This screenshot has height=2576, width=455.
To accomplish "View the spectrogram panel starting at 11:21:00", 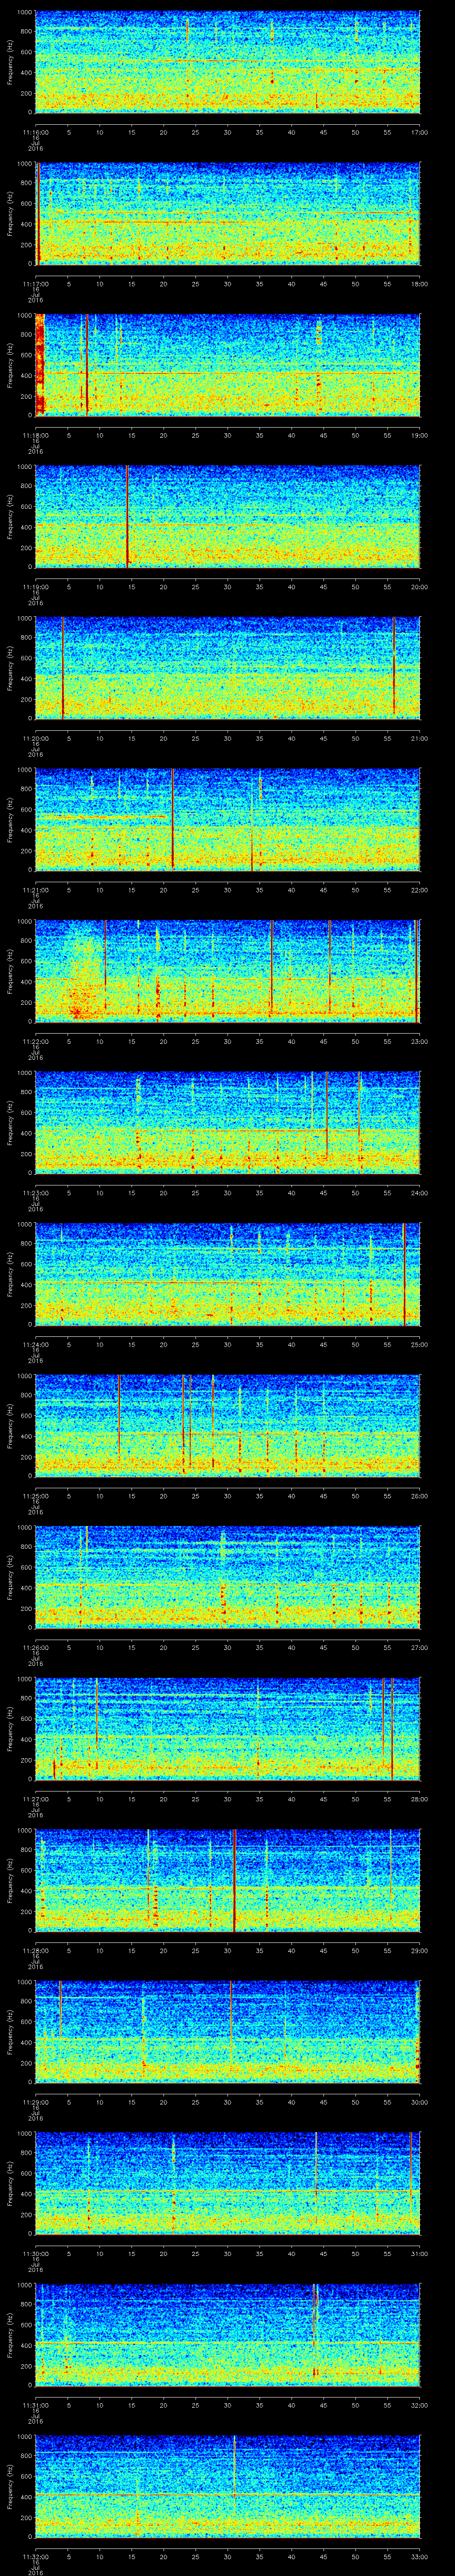I will tap(227, 819).
